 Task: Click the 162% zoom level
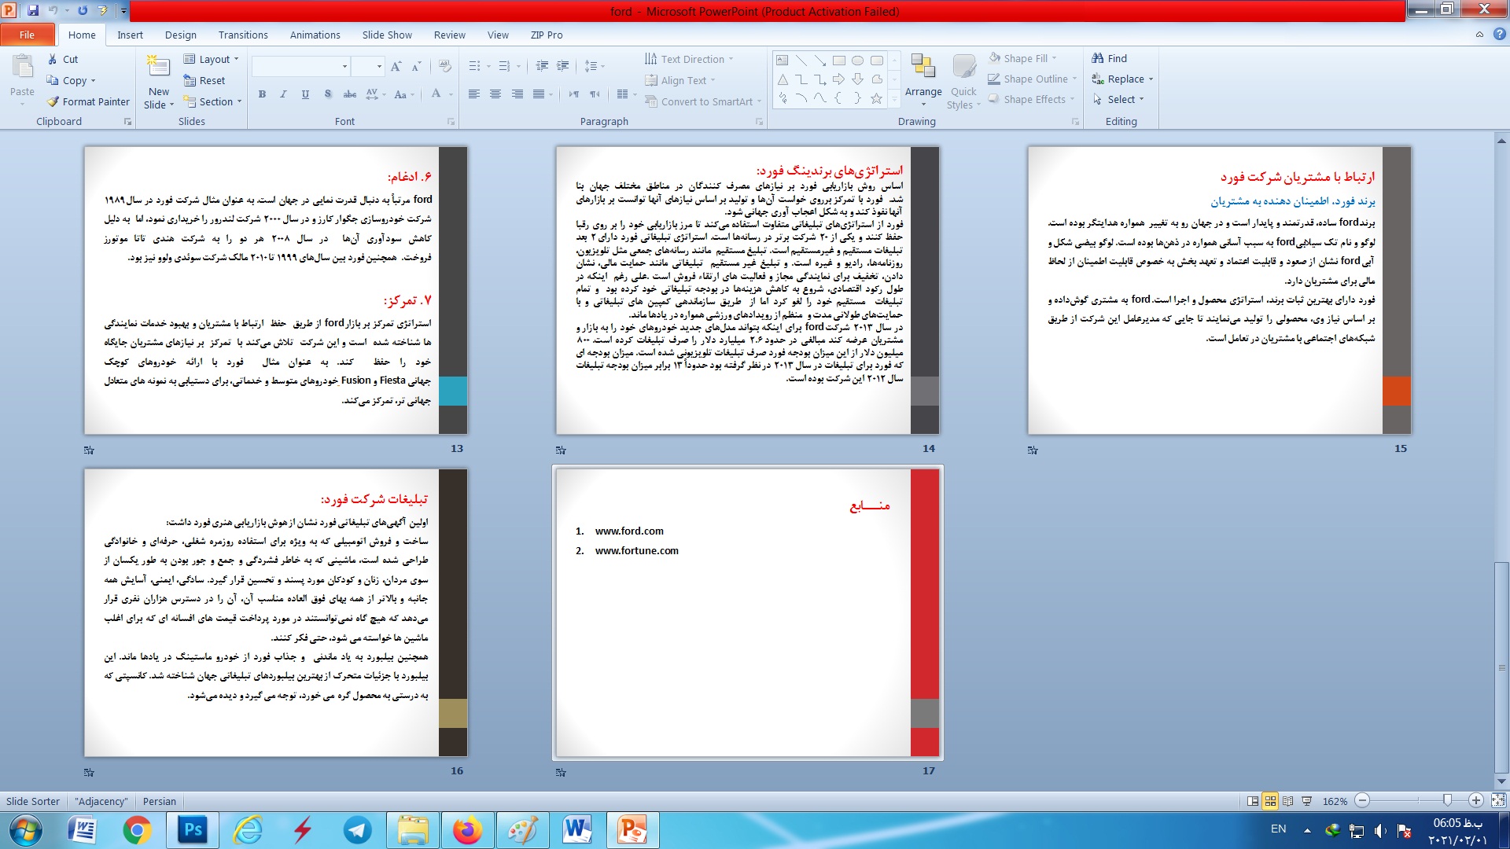[1335, 801]
